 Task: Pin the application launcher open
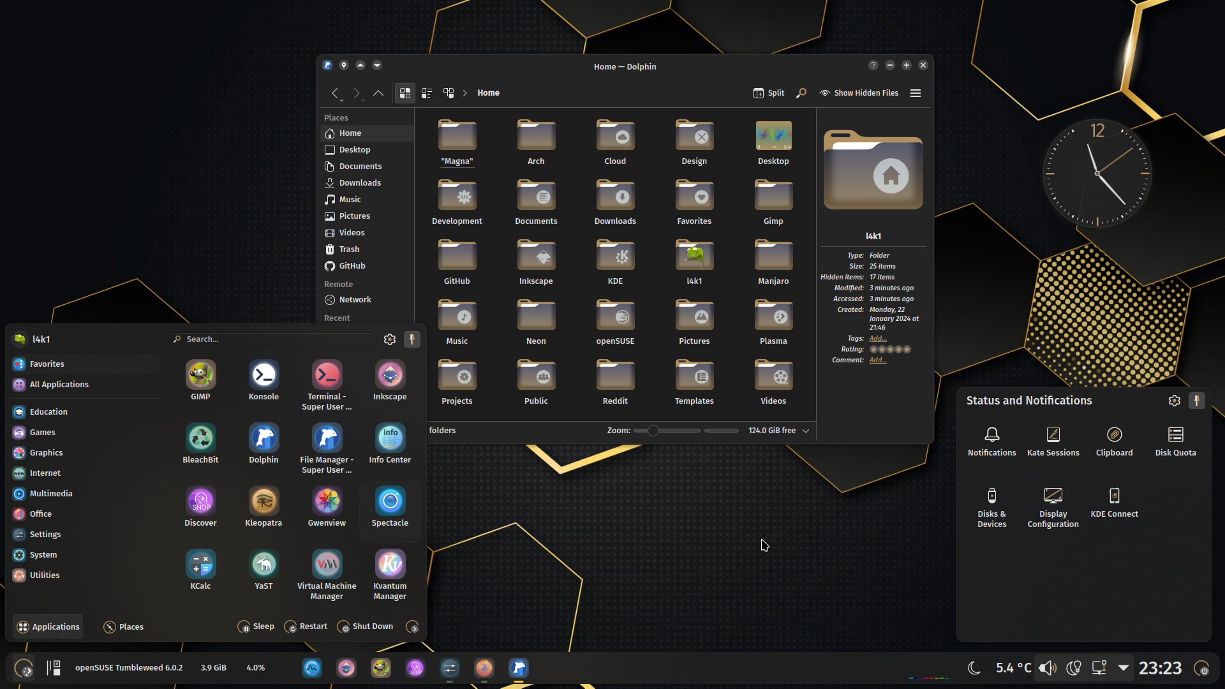click(412, 339)
